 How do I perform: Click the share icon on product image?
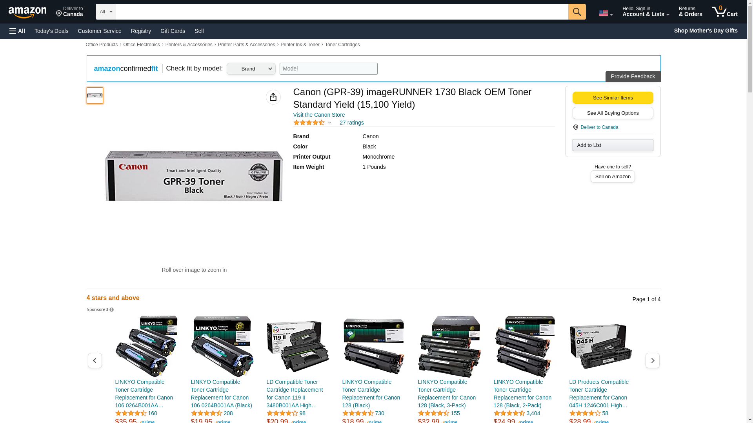[273, 97]
